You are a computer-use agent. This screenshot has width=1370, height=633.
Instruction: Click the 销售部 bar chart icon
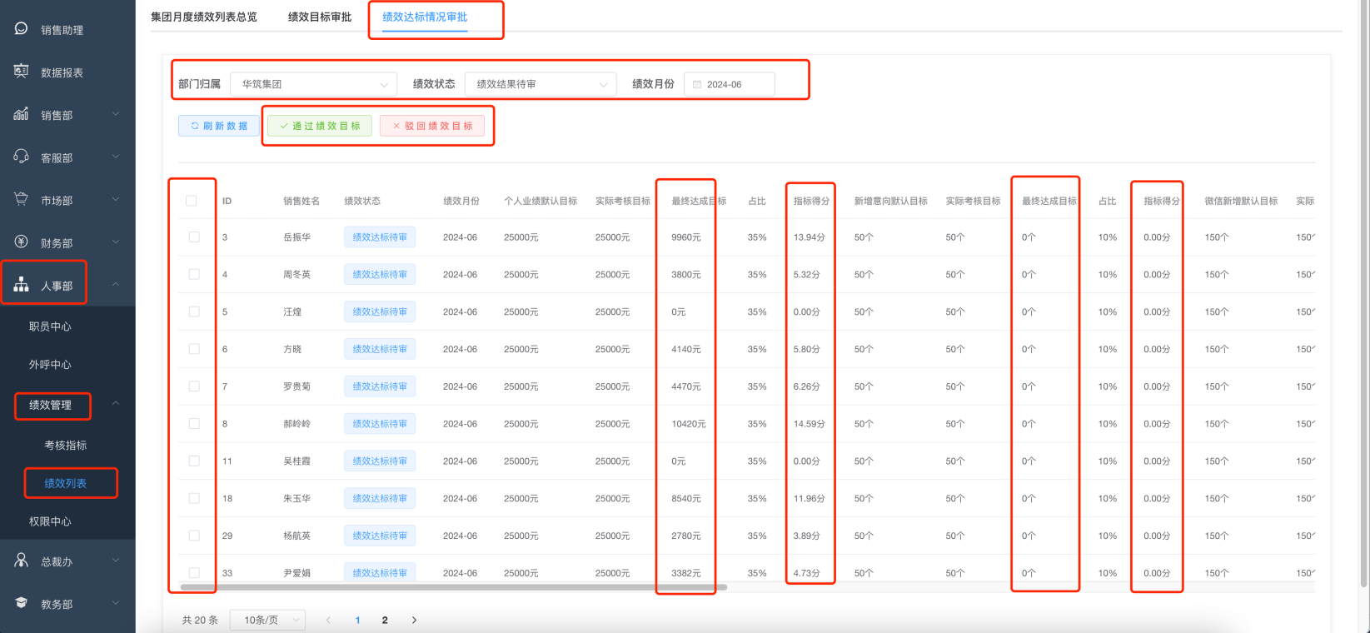pyautogui.click(x=21, y=114)
